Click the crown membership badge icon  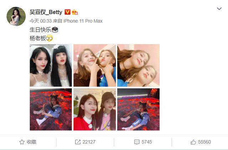[x=74, y=12]
